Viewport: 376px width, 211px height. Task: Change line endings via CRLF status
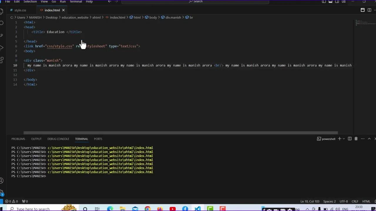pos(355,201)
